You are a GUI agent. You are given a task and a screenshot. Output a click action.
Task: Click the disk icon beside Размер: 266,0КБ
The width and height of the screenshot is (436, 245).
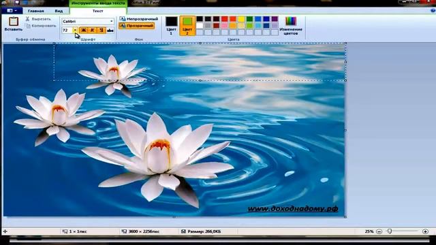pyautogui.click(x=183, y=231)
